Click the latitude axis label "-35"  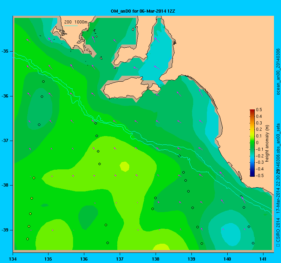tap(5, 51)
